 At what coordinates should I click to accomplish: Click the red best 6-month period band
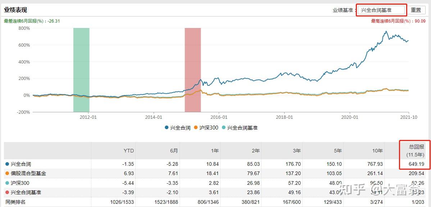[x=193, y=70]
